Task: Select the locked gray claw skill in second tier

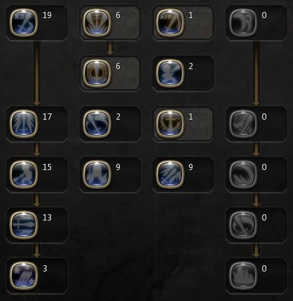Action: point(243,124)
